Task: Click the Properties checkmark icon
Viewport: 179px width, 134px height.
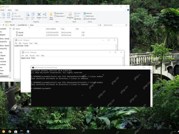Action: [70, 15]
